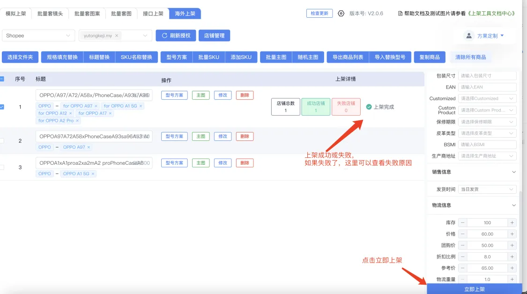Viewport: 527px width, 294px height.
Task: Switch to the 模拟上架 tab
Action: pyautogui.click(x=16, y=14)
